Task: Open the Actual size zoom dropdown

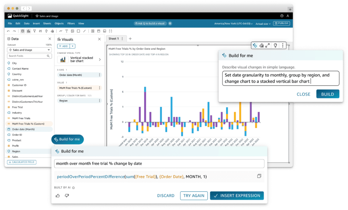Action: tap(263, 24)
